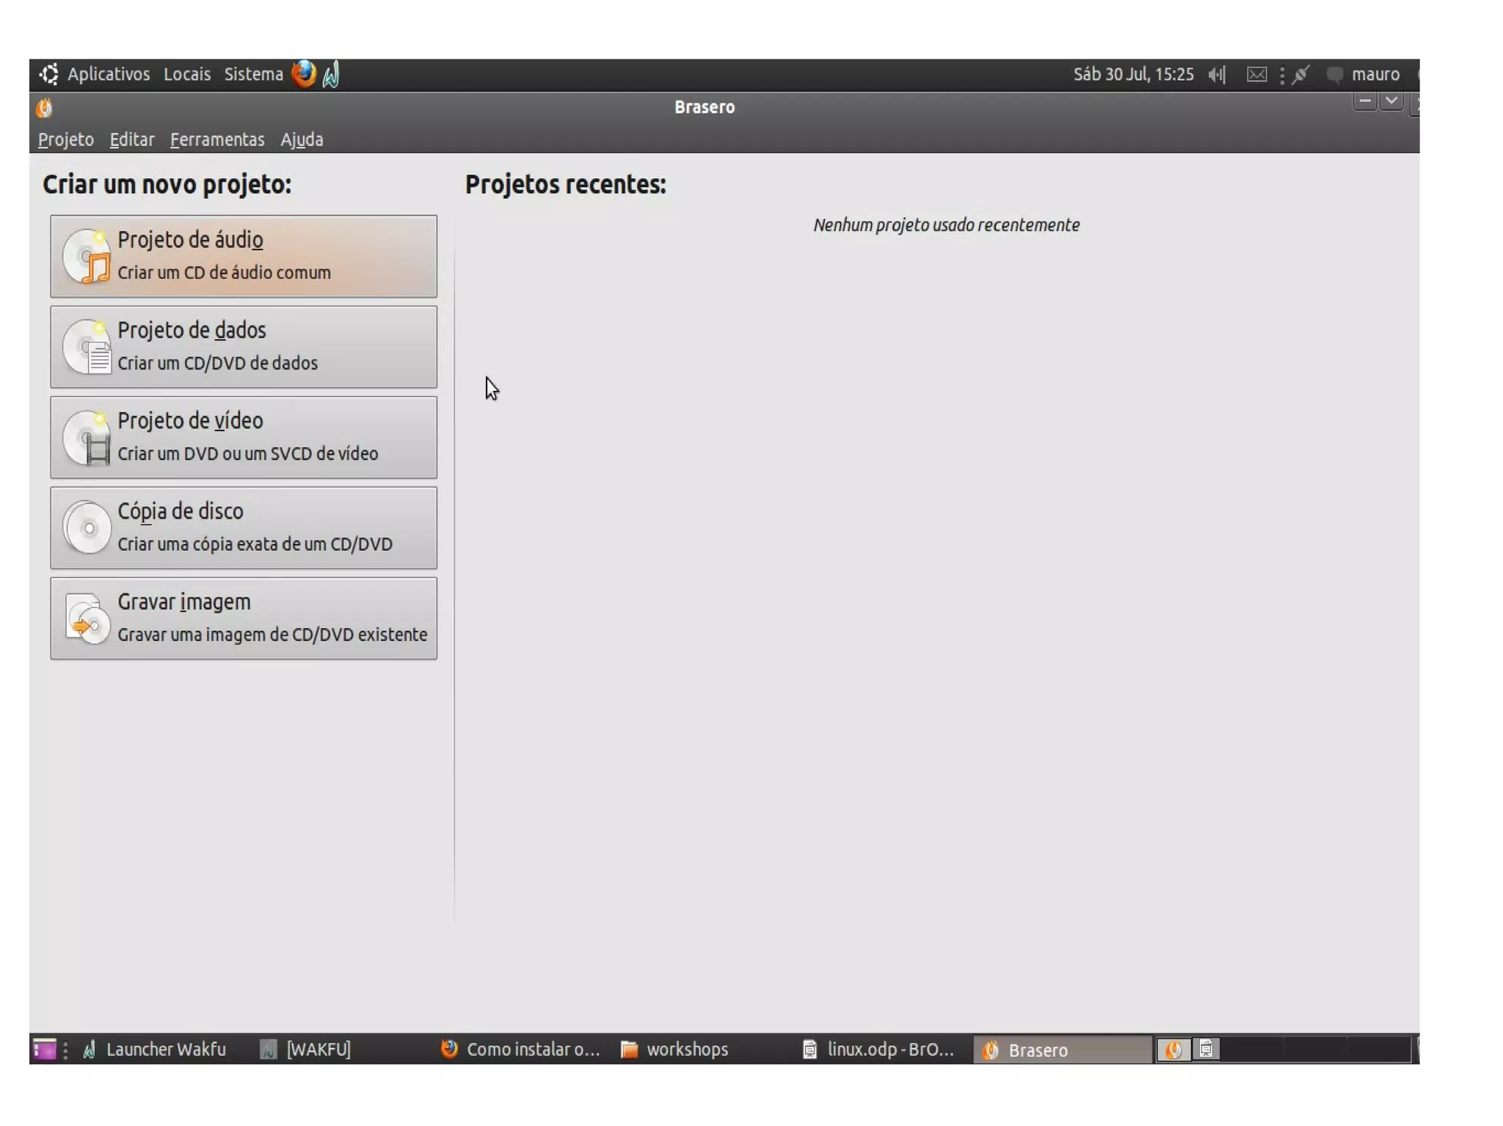This screenshot has width=1503, height=1126.
Task: Open the mail envelope indicator
Action: [x=1256, y=74]
